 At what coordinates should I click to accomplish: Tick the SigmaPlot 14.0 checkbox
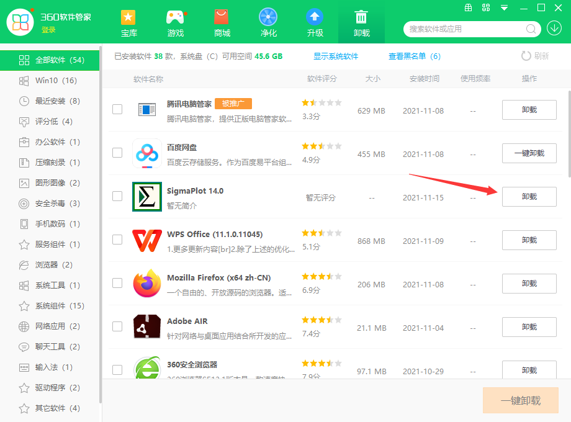[x=117, y=196]
